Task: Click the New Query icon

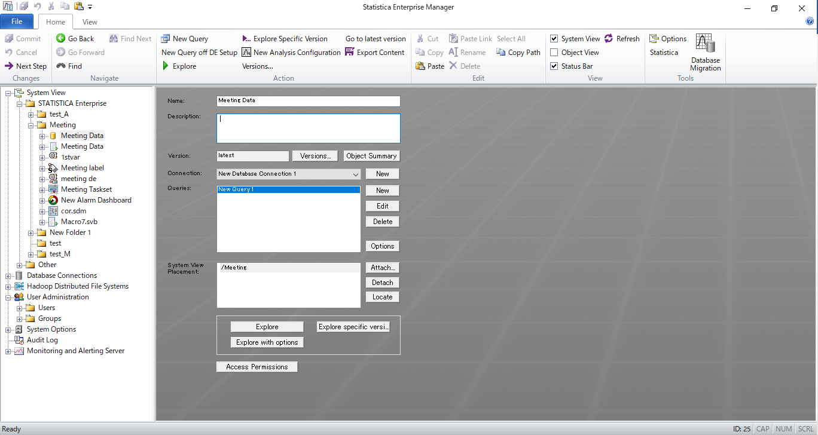Action: tap(166, 38)
